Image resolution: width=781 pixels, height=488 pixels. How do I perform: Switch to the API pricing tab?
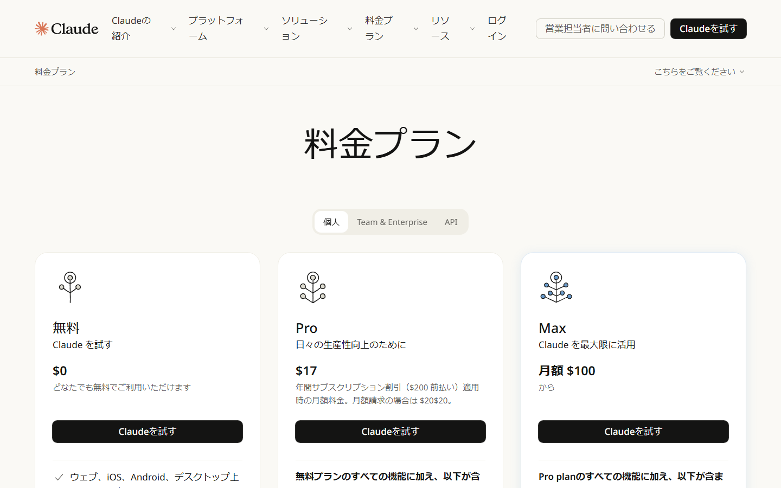click(451, 222)
